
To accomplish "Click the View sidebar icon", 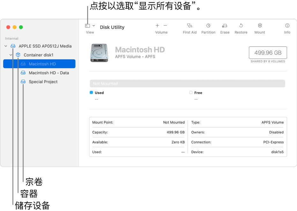I will 87,26.
